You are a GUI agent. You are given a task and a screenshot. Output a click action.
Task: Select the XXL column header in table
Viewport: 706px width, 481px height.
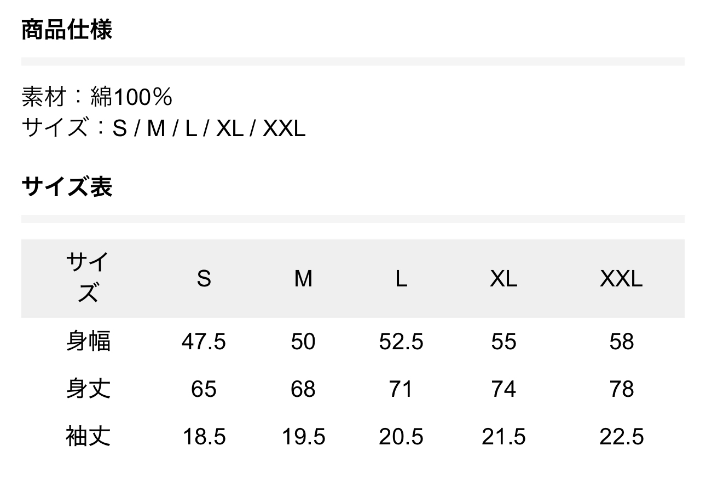[621, 279]
